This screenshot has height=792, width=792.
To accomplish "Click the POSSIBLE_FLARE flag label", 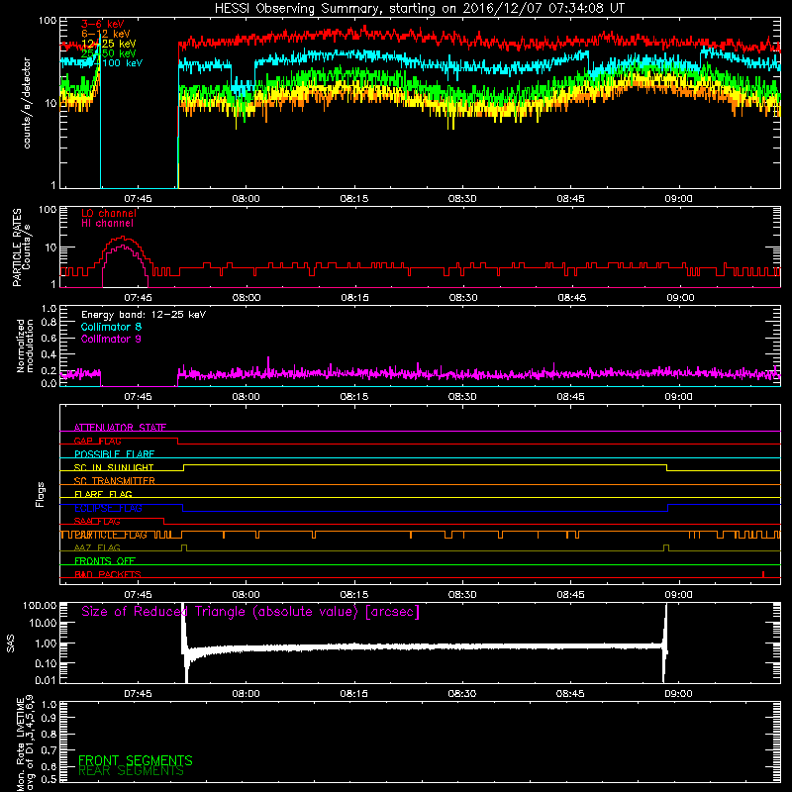I will [114, 454].
